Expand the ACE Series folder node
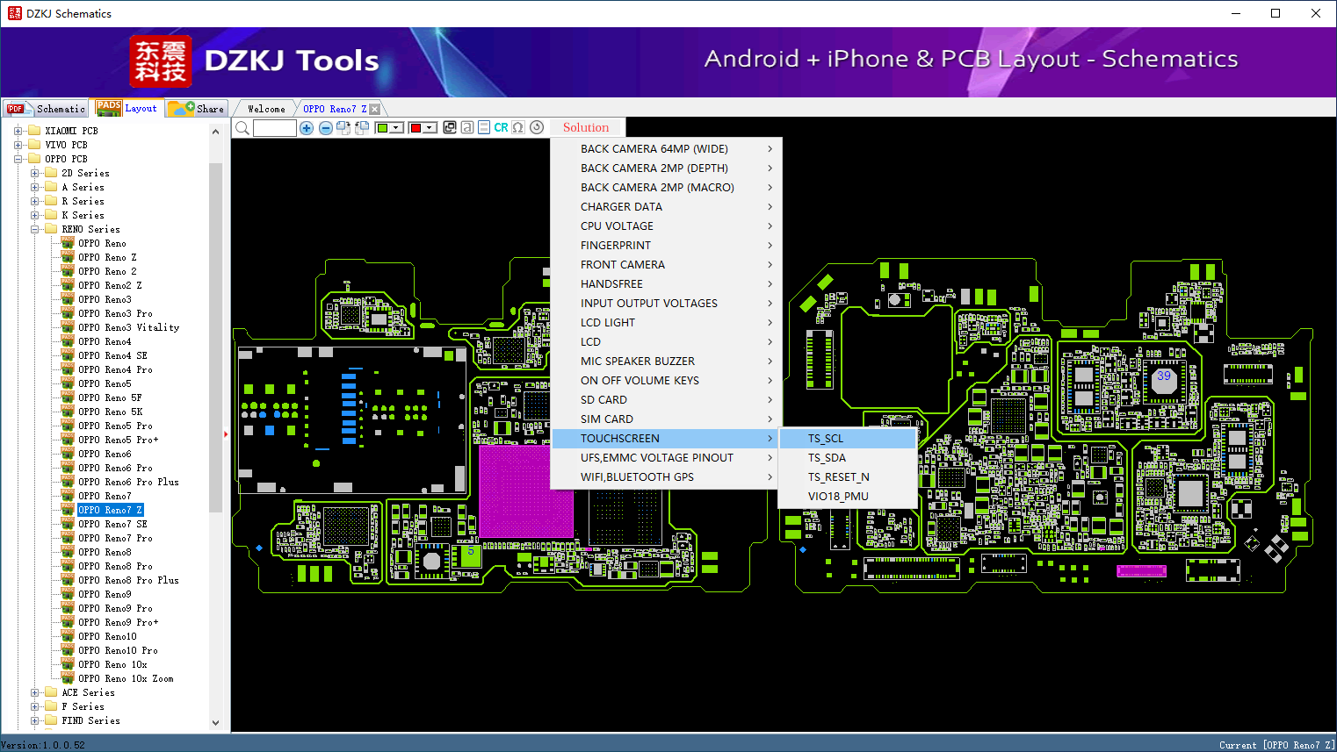1337x752 pixels. tap(35, 692)
